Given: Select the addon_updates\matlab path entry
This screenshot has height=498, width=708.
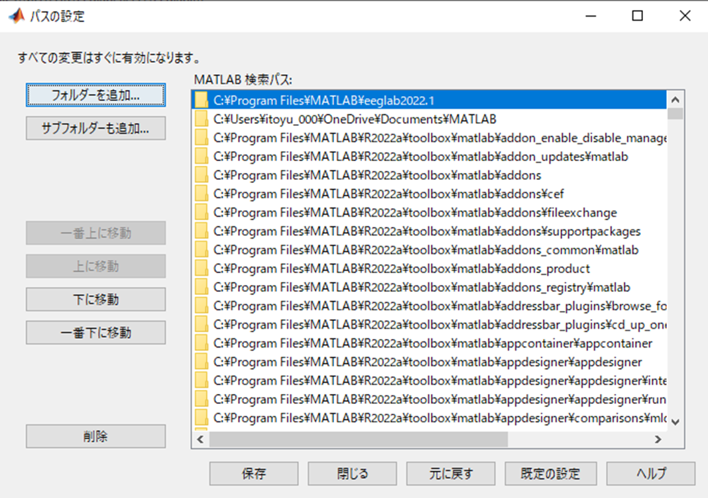Looking at the screenshot, I should [x=430, y=156].
